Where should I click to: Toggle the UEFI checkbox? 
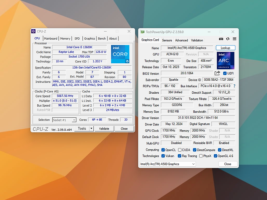click(x=225, y=73)
